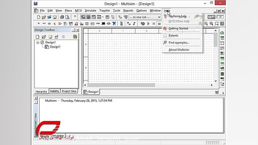This screenshot has height=145, width=258.
Task: Place a TTL component
Action: point(65,24)
